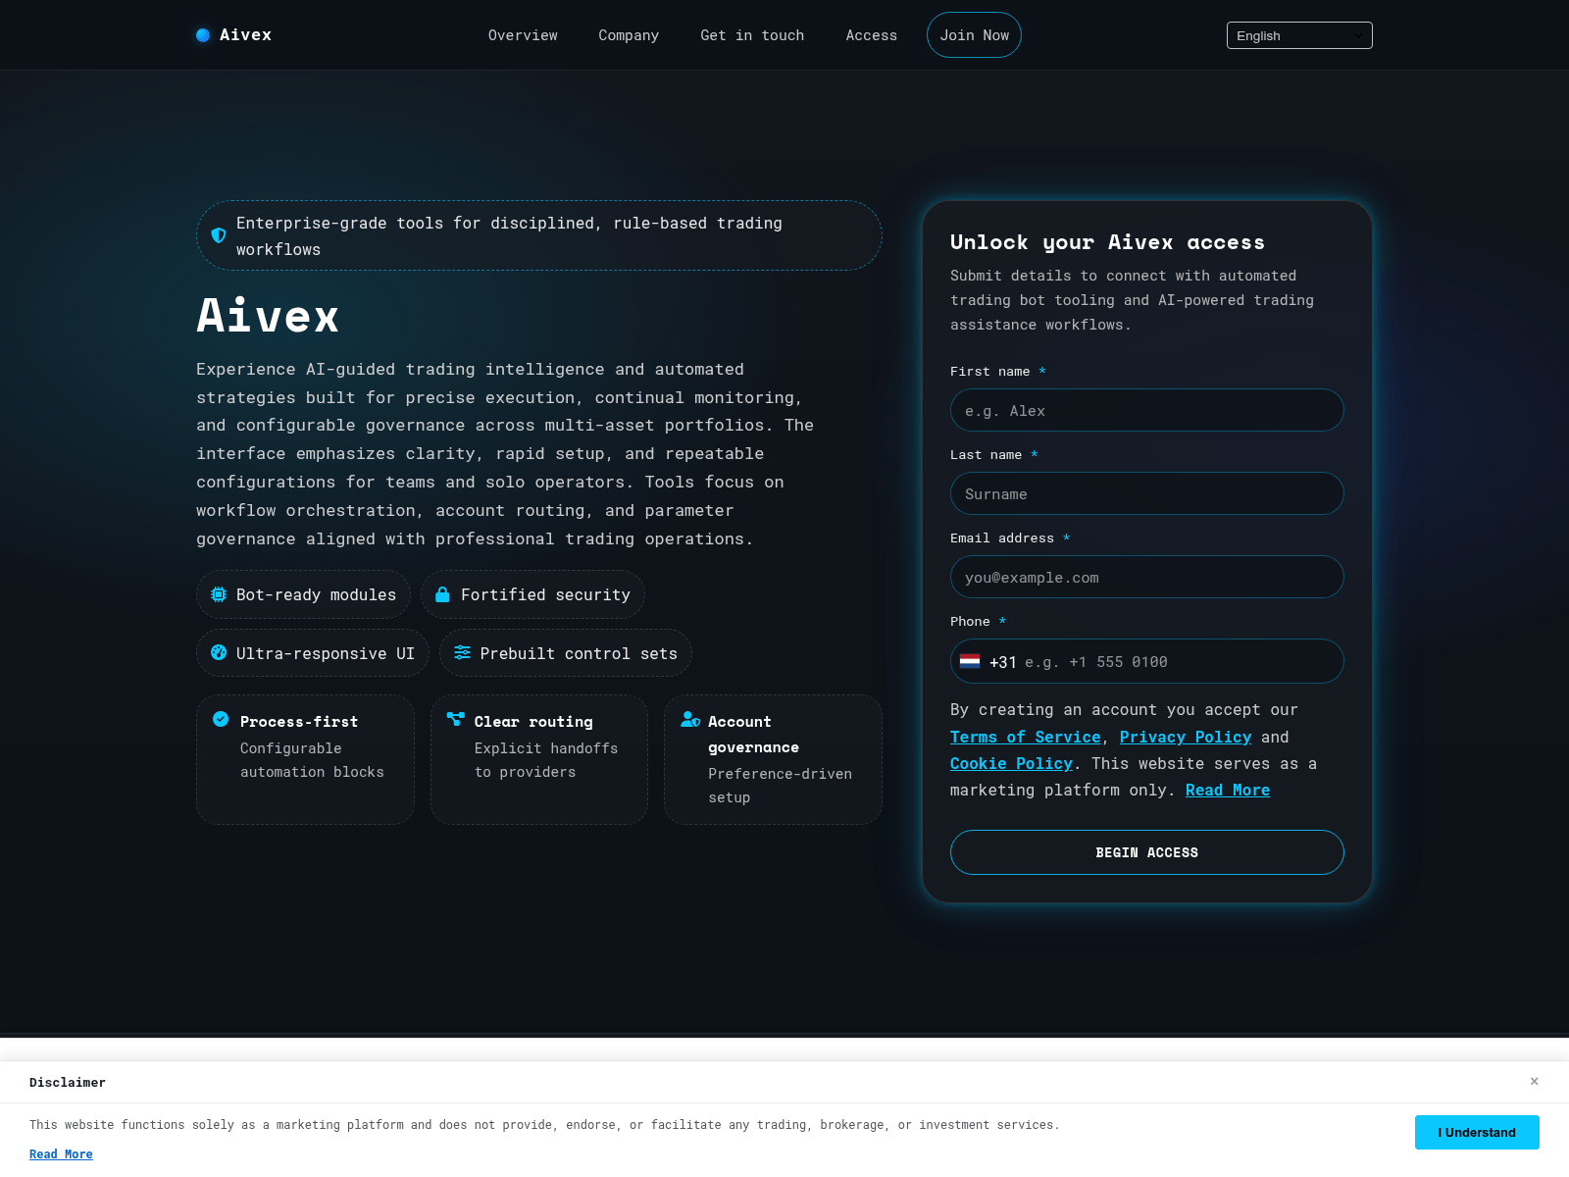Viewport: 1569px width, 1177px height.
Task: Focus the Email address input field
Action: (1147, 577)
